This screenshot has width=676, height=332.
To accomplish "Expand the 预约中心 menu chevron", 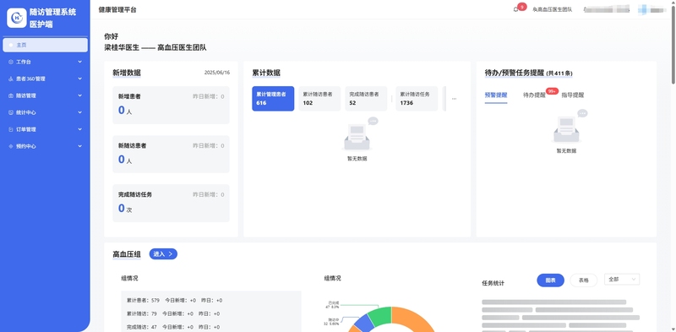I will [79, 146].
